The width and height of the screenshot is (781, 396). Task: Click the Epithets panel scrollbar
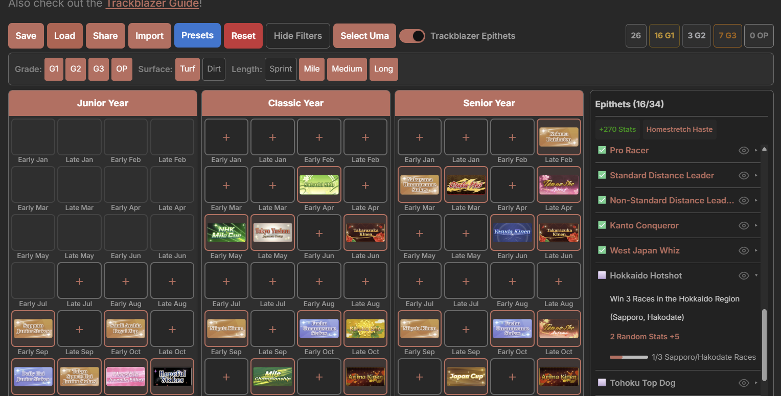pos(764,345)
